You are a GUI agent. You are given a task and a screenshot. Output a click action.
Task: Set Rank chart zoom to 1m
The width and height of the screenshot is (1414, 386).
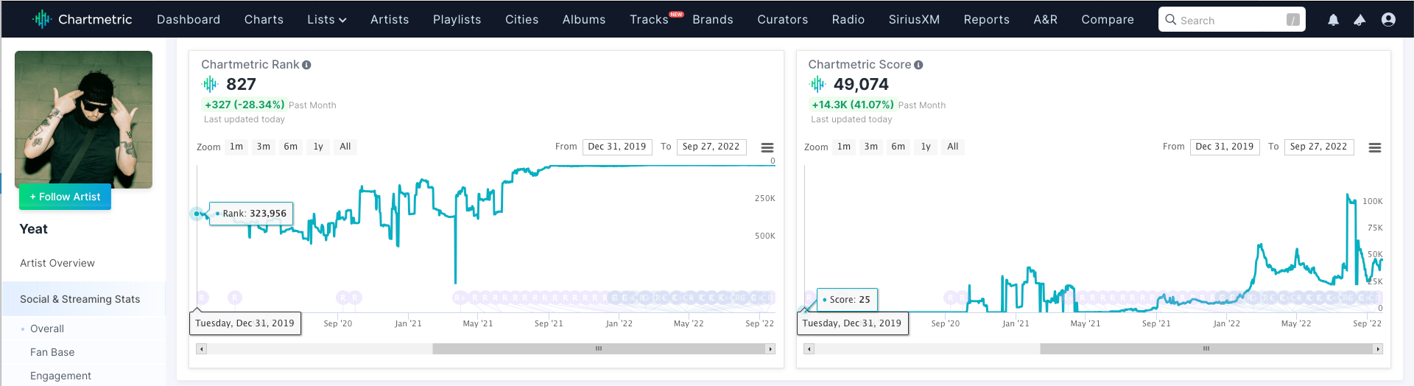236,147
